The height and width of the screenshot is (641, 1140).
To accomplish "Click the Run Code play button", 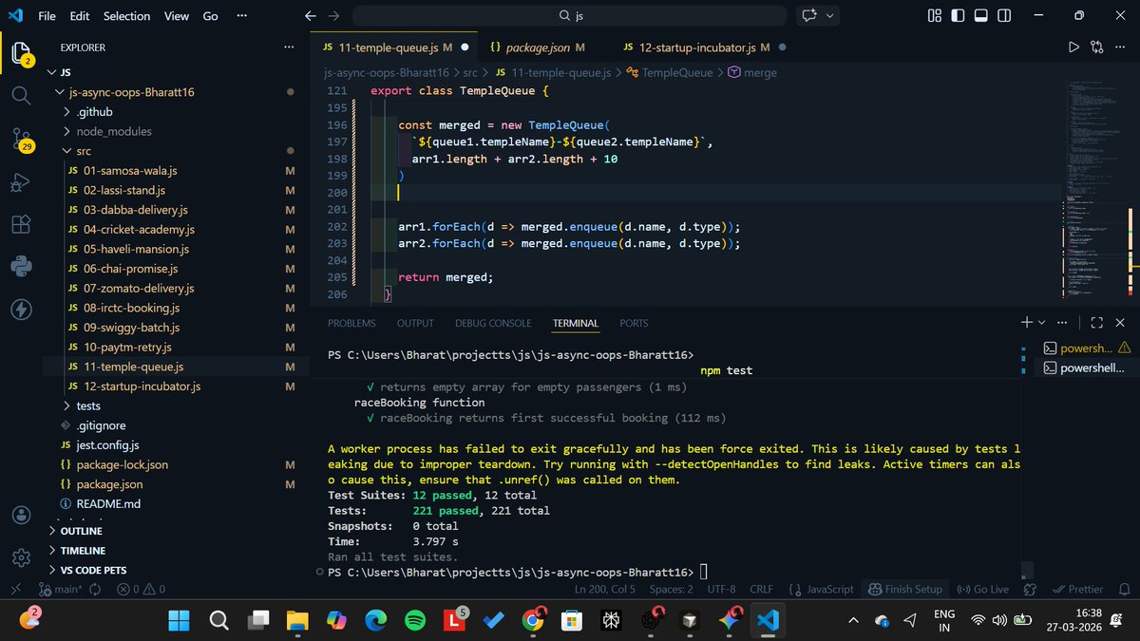I will click(1073, 47).
